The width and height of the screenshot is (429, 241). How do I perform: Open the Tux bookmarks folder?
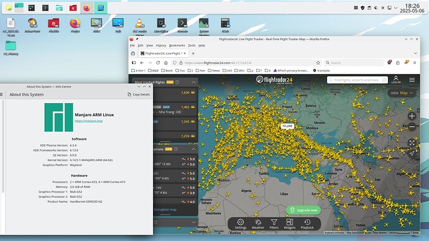click(180, 70)
